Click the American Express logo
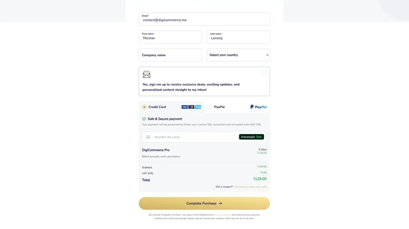The height and width of the screenshot is (229, 409). [x=198, y=107]
